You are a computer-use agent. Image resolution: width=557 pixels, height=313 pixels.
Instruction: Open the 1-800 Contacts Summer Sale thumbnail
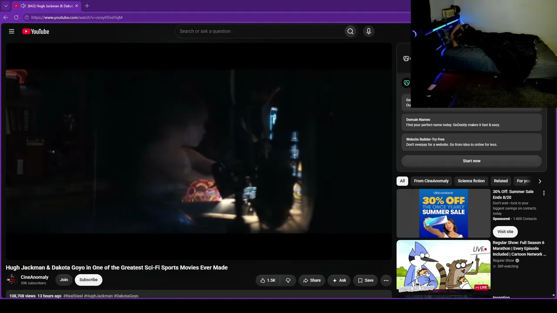[x=443, y=213]
